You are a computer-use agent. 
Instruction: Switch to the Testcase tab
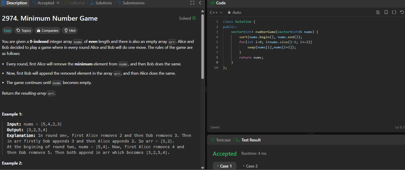pos(221,140)
